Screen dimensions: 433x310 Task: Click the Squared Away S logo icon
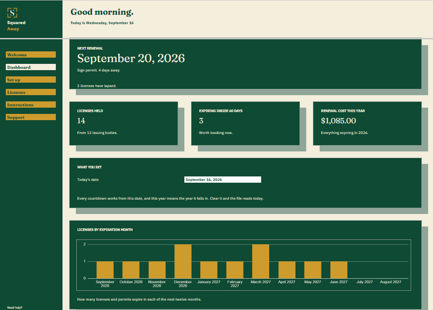(12, 13)
